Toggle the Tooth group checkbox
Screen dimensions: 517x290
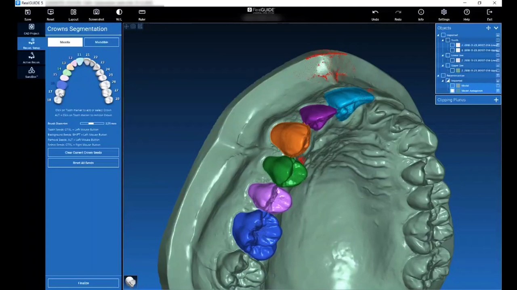(448, 40)
